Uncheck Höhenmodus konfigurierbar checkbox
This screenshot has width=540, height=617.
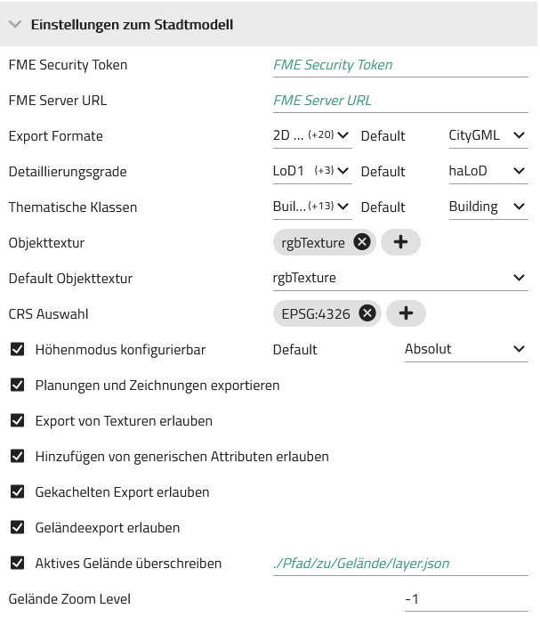pyautogui.click(x=17, y=349)
